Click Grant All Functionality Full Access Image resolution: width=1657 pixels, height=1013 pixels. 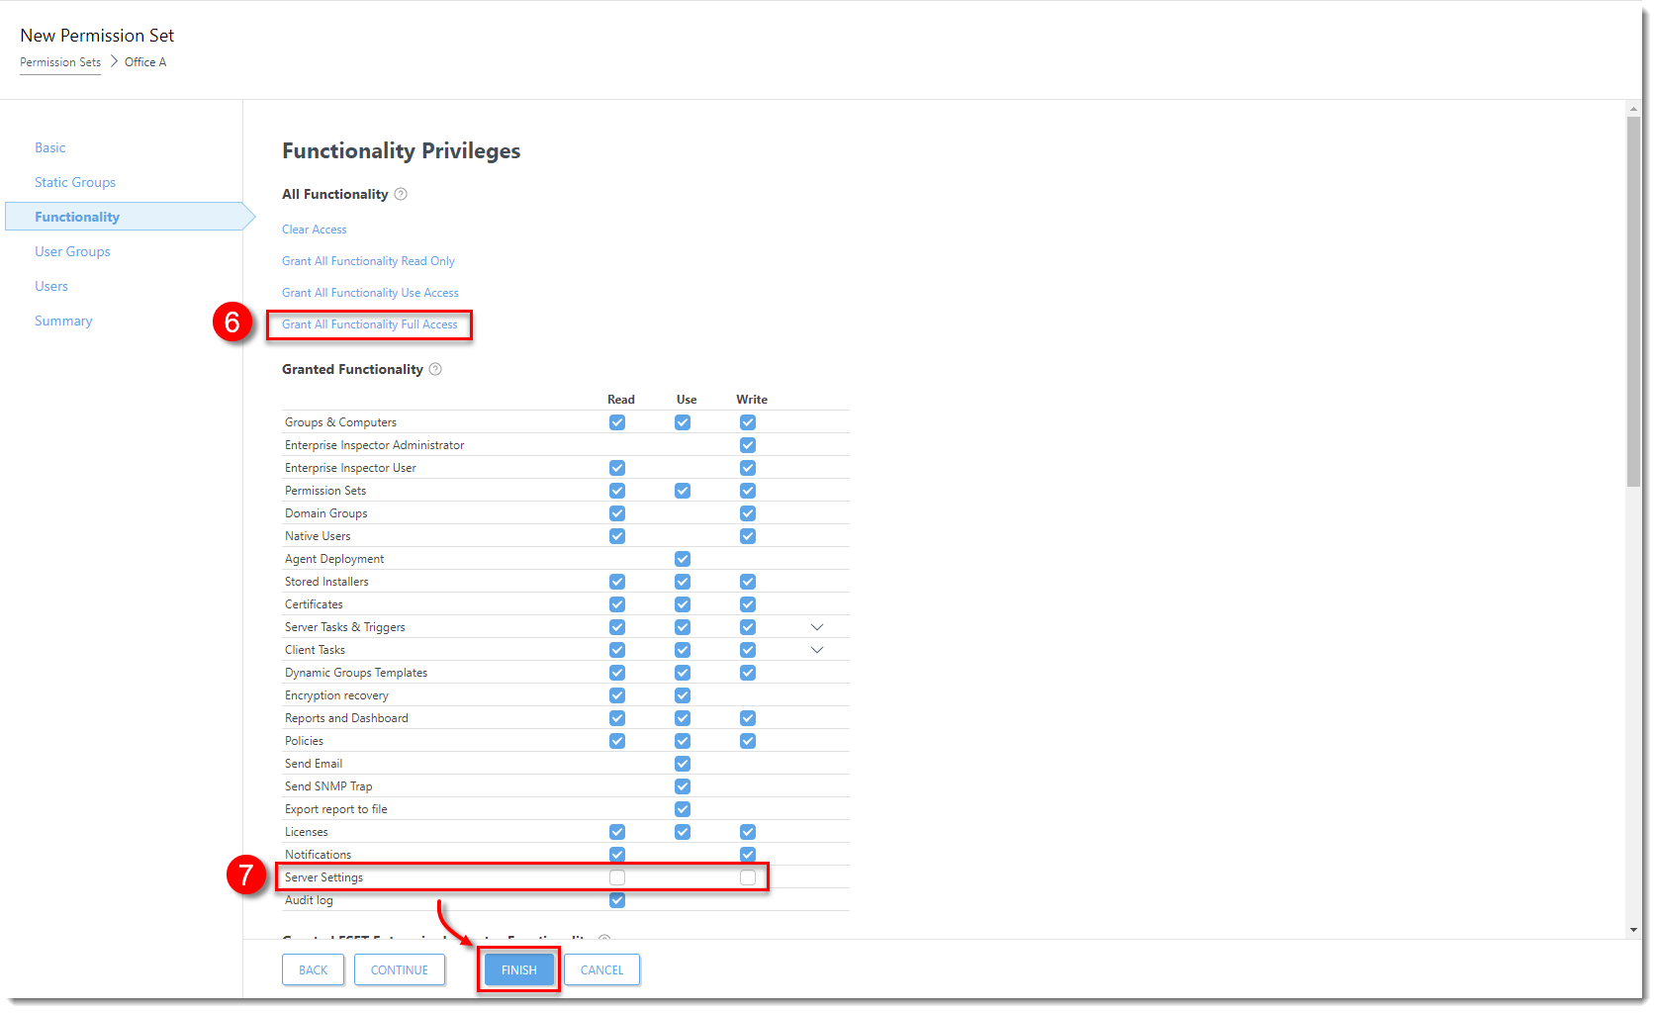click(370, 324)
